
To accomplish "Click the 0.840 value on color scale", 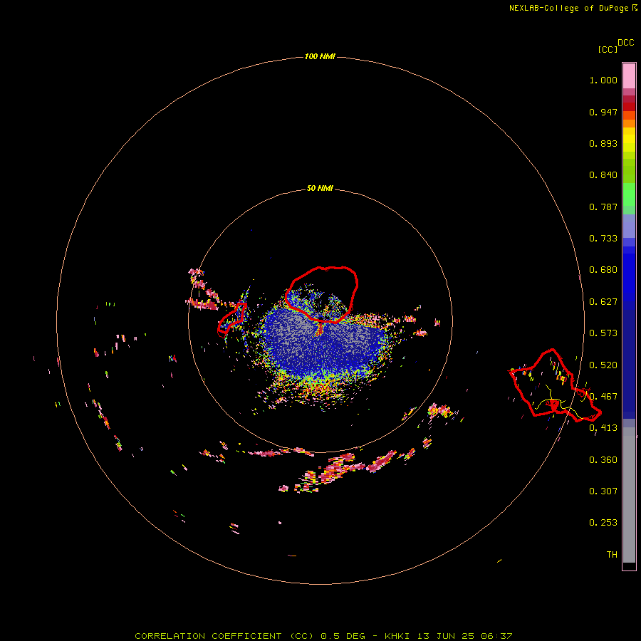I will coord(603,175).
